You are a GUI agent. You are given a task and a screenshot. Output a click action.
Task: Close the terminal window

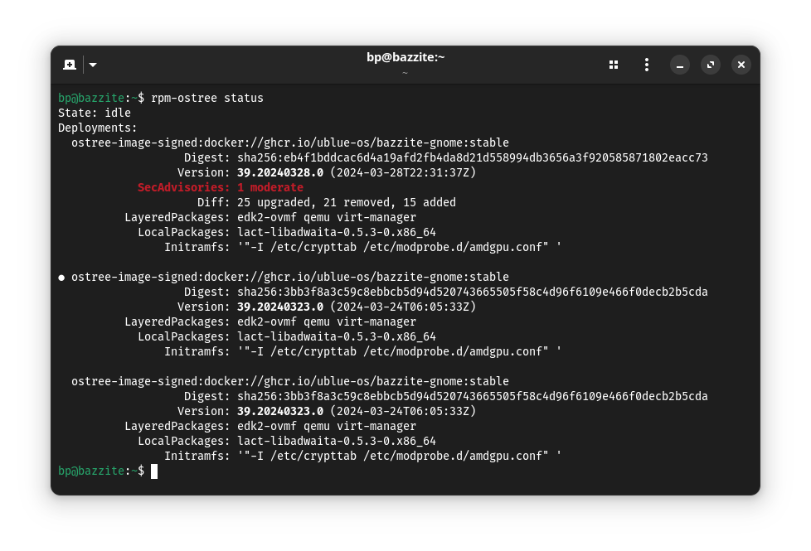741,65
